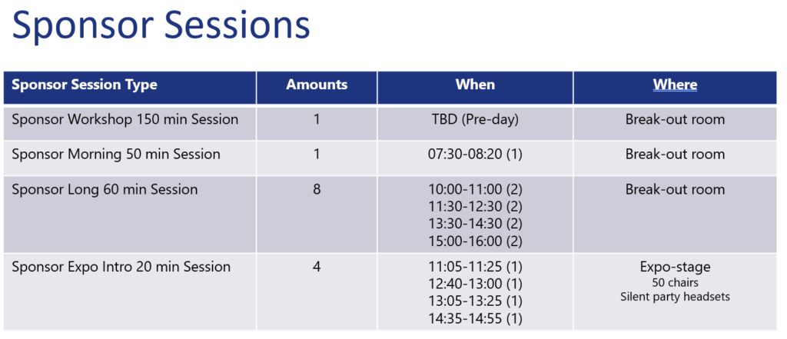Select the Sponsor Session Type header cell

85,85
